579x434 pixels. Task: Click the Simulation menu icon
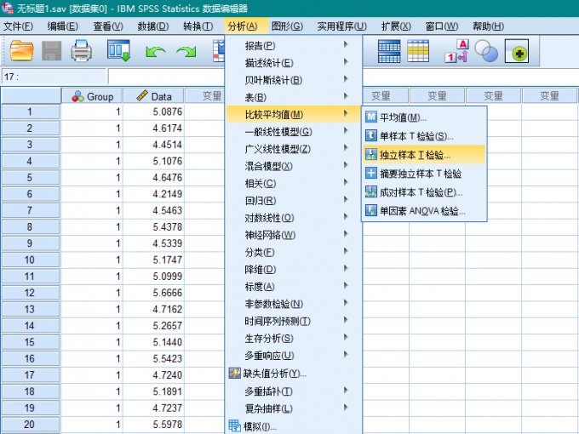pyautogui.click(x=234, y=425)
